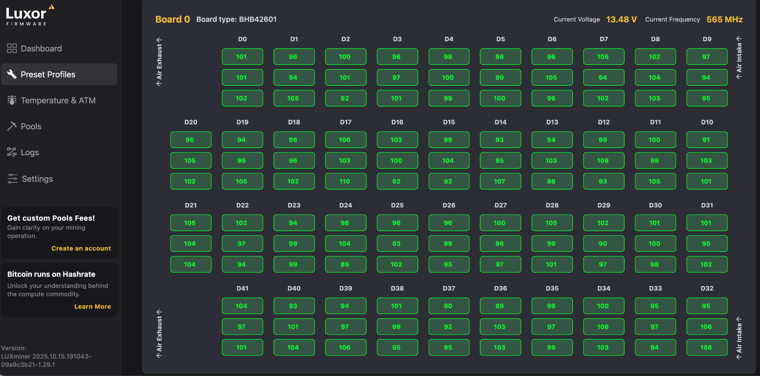
Task: Click the Preset Profiles wrench icon
Action: (x=12, y=74)
